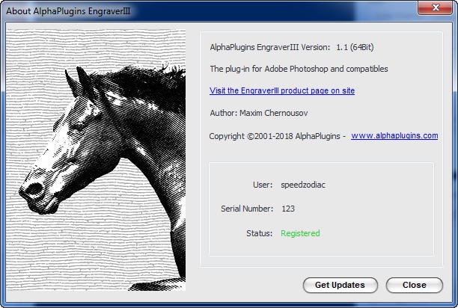Image resolution: width=458 pixels, height=308 pixels.
Task: Click the Author Maxim Chernousov text
Action: tap(259, 113)
